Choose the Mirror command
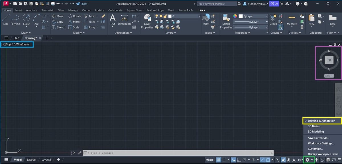 pos(74,22)
